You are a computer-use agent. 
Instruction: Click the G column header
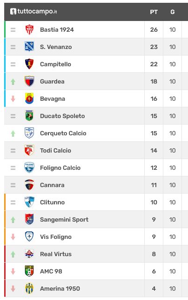pos(172,12)
